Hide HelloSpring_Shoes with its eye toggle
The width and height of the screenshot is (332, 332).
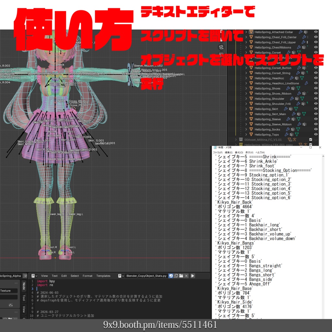pyautogui.click(x=316, y=88)
